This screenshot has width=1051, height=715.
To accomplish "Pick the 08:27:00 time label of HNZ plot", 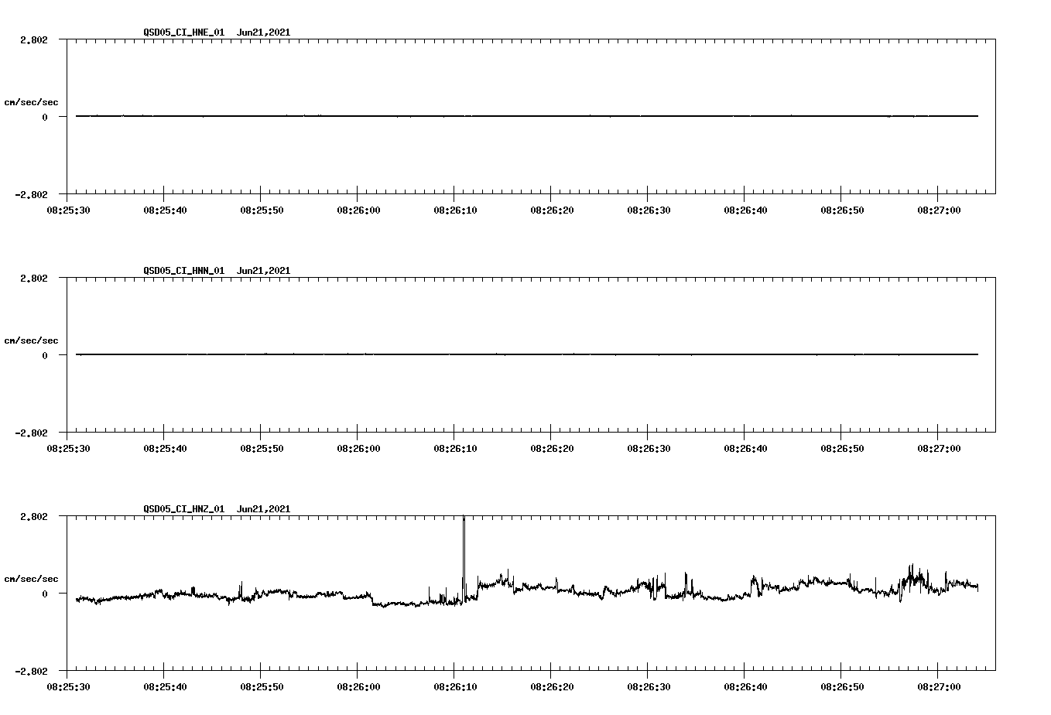I will pyautogui.click(x=938, y=687).
